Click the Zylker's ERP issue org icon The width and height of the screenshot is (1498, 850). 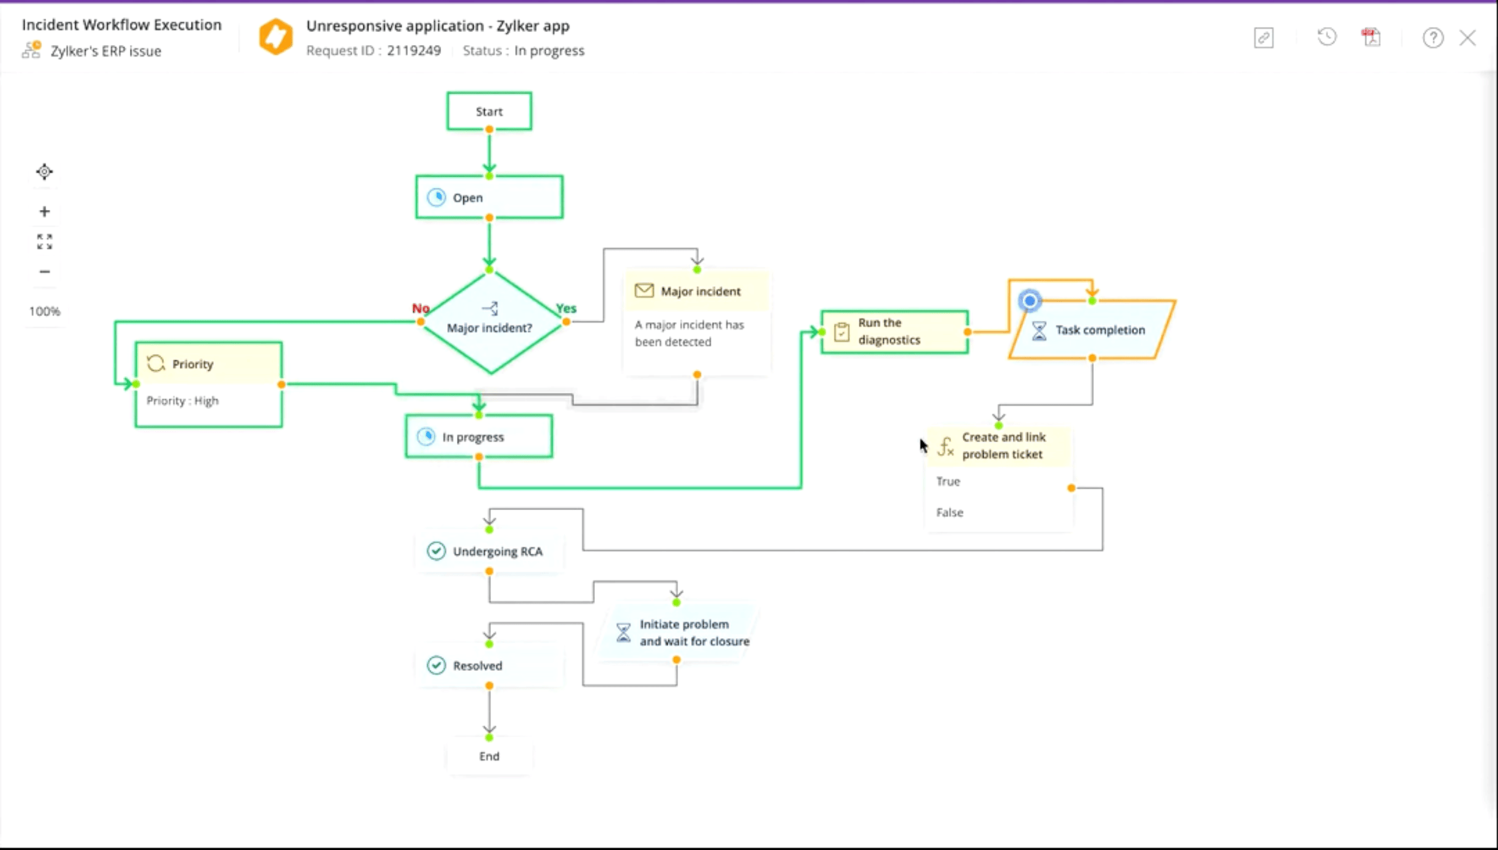30,50
